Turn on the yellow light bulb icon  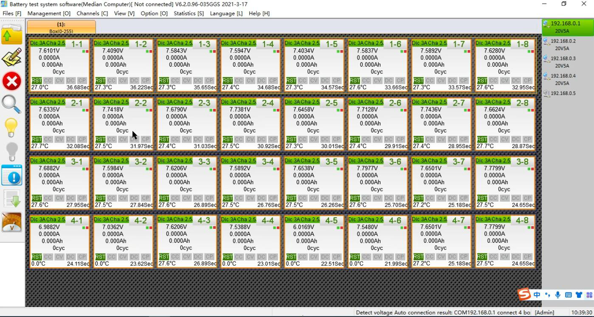pos(12,127)
